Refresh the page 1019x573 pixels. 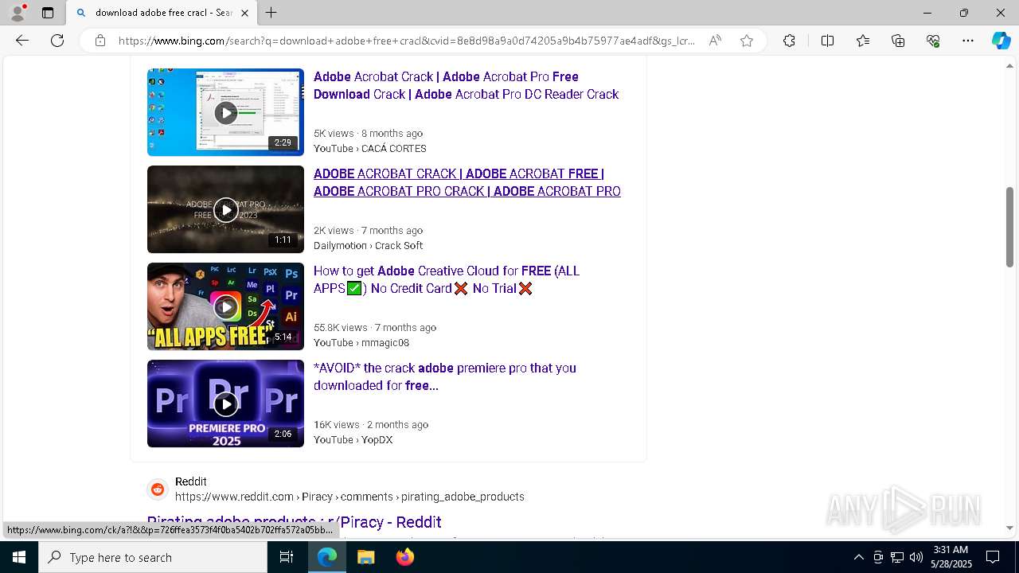pyautogui.click(x=57, y=41)
